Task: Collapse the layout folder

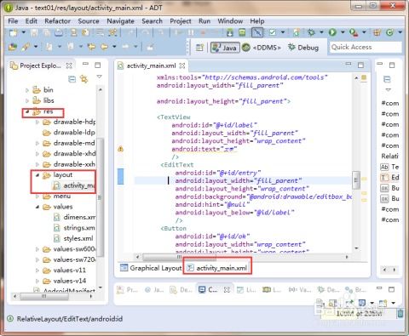Action: click(37, 175)
